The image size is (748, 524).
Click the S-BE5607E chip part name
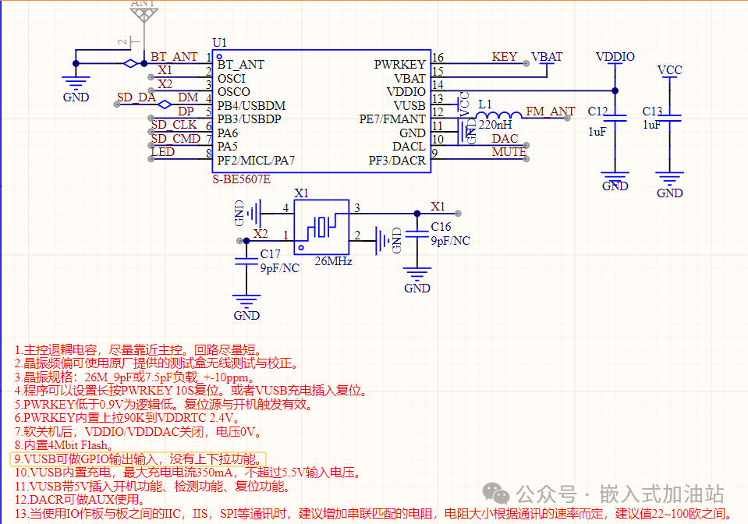[x=242, y=179]
